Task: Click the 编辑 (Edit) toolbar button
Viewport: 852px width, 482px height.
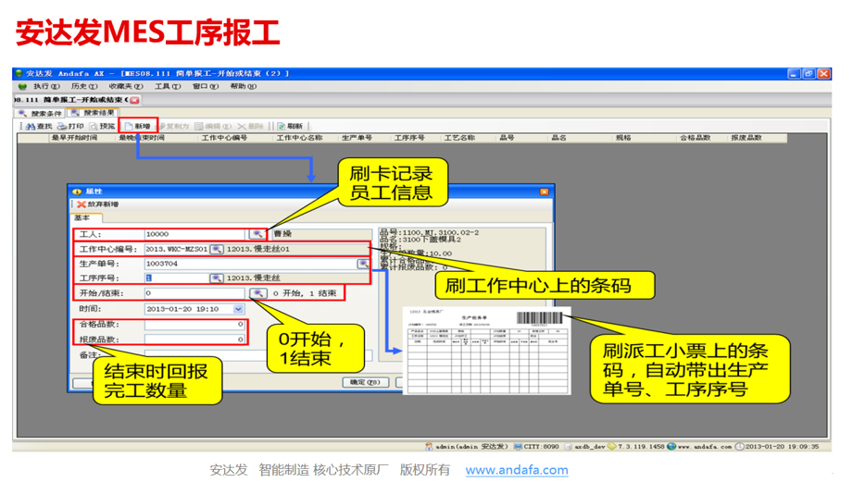Action: coord(213,126)
